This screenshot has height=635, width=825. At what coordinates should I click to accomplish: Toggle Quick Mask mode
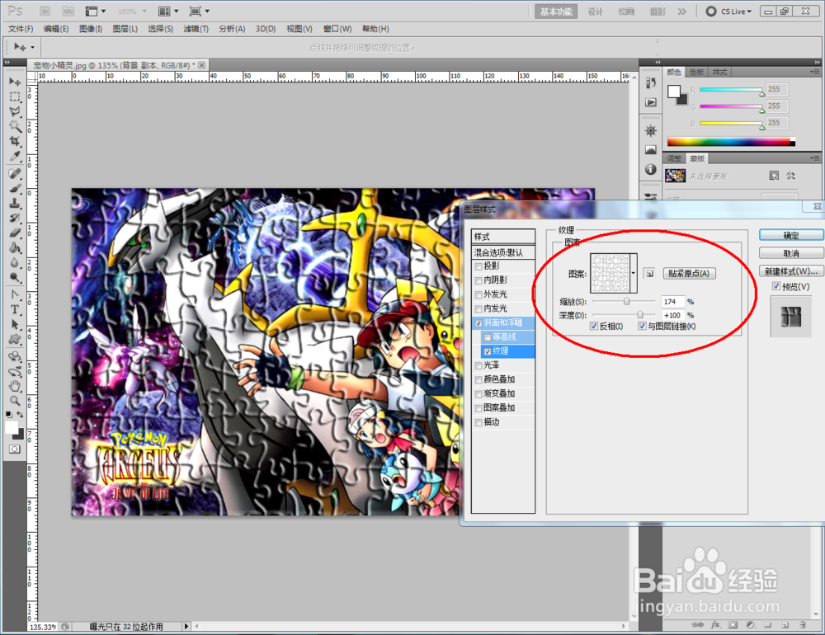[14, 449]
